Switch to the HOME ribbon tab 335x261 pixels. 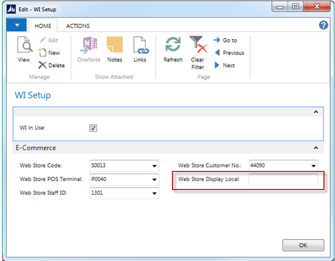point(42,26)
